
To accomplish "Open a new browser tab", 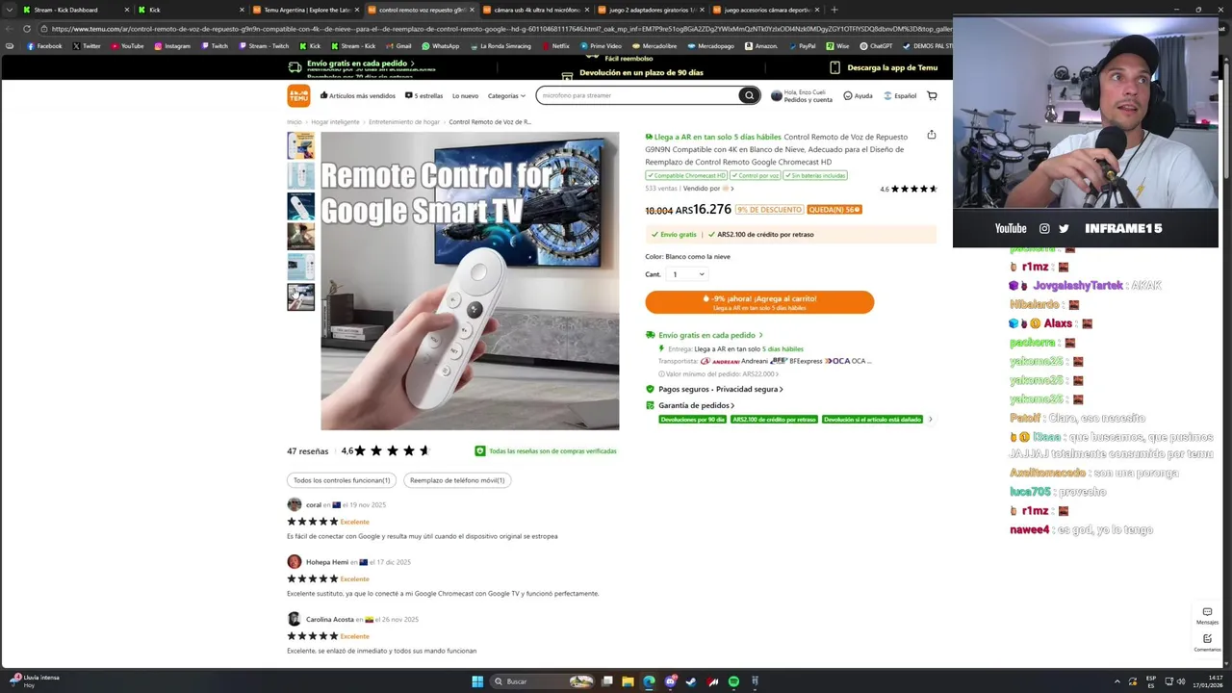I will tap(834, 10).
